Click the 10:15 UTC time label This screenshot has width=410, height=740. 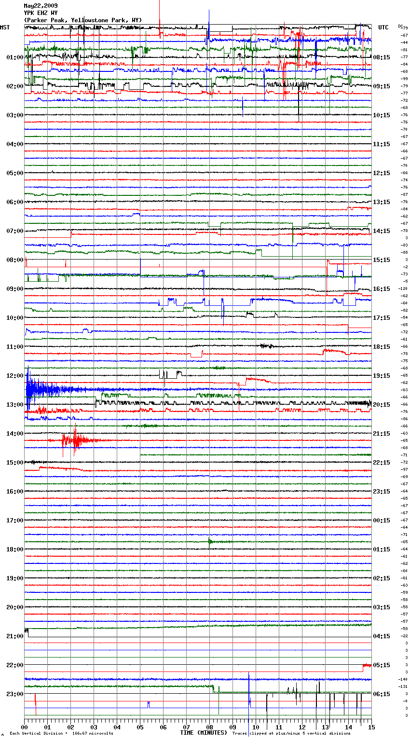point(382,115)
